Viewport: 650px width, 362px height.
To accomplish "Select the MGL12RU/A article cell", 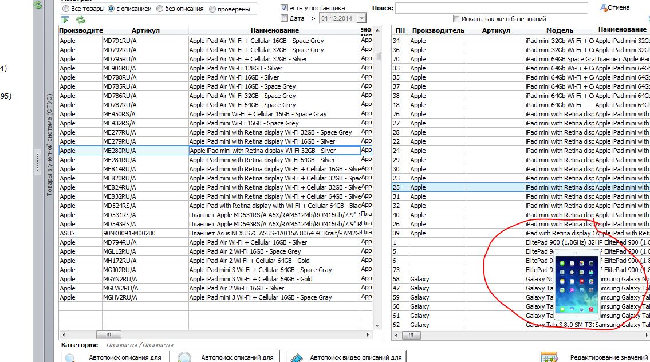I will (145, 251).
